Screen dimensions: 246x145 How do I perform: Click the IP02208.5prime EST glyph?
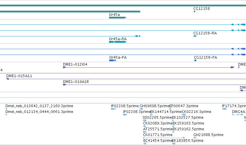[114, 109]
